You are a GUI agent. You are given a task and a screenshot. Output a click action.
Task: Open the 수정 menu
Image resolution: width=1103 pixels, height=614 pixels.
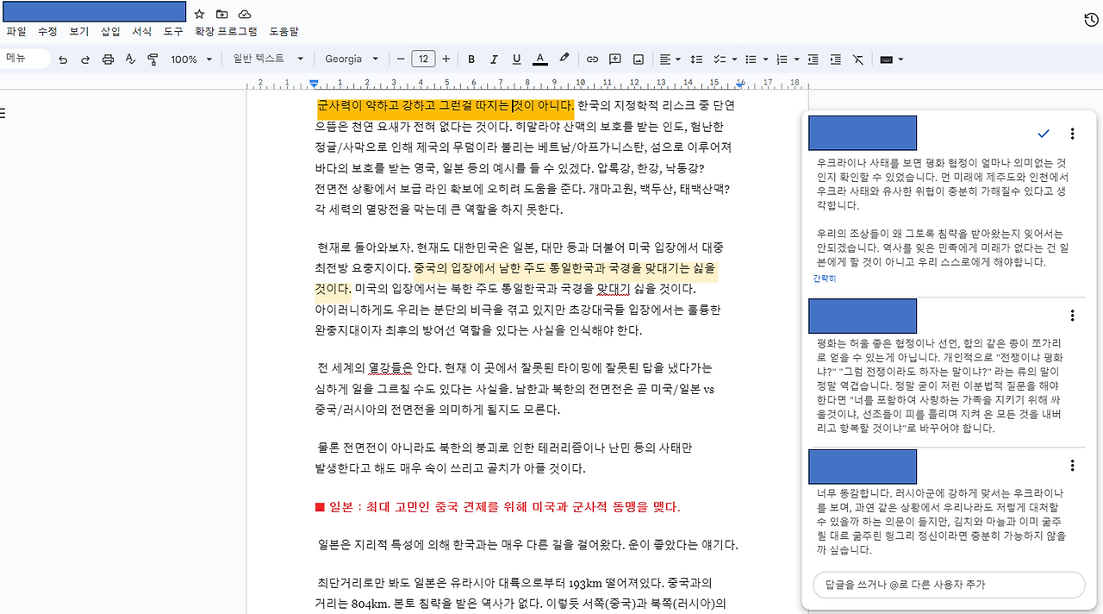coord(47,31)
